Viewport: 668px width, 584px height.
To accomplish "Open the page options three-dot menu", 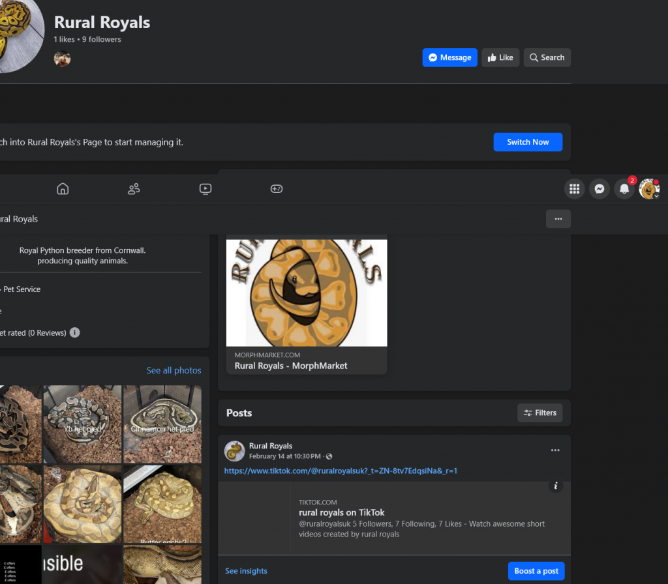I will tap(558, 219).
